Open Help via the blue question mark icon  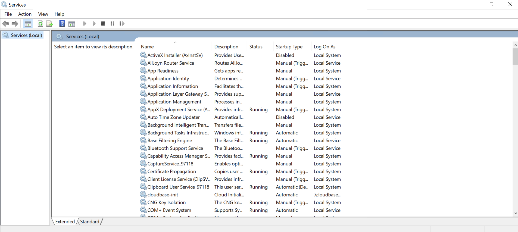point(62,24)
